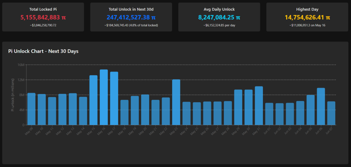This screenshot has height=167, width=351.
Task: Click the May 16 bar in chart
Action: click(x=104, y=98)
